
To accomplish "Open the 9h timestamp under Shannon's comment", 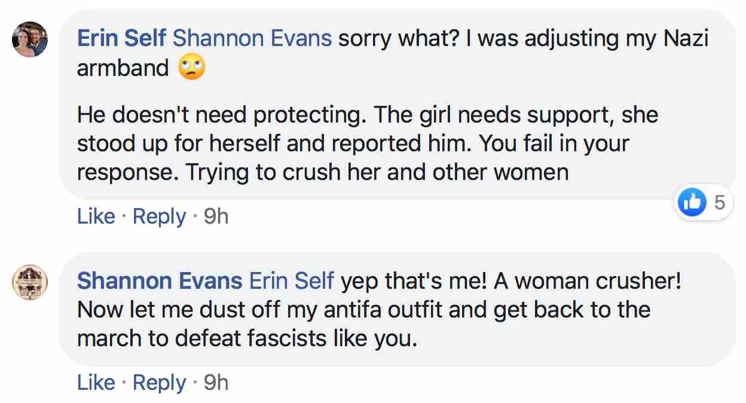I will 216,383.
